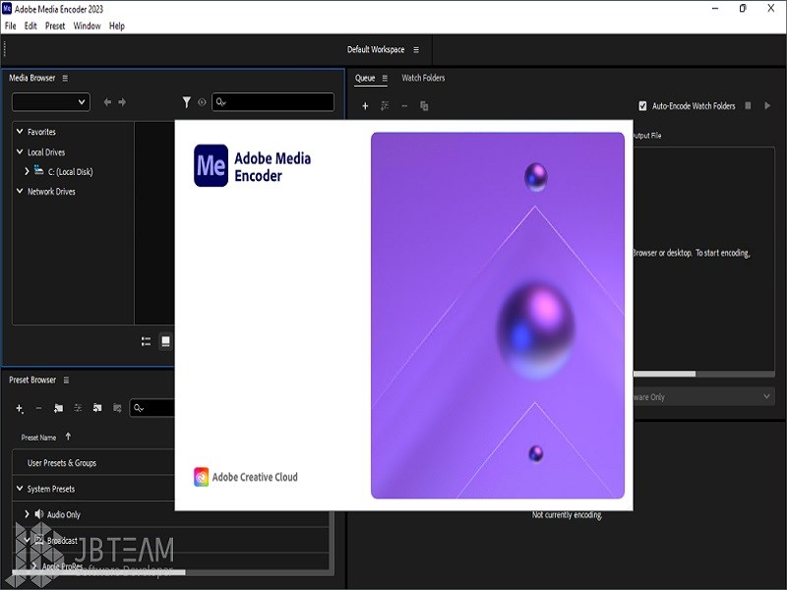This screenshot has height=590, width=787.
Task: Open the Media Browser location dropdown
Action: coord(51,102)
